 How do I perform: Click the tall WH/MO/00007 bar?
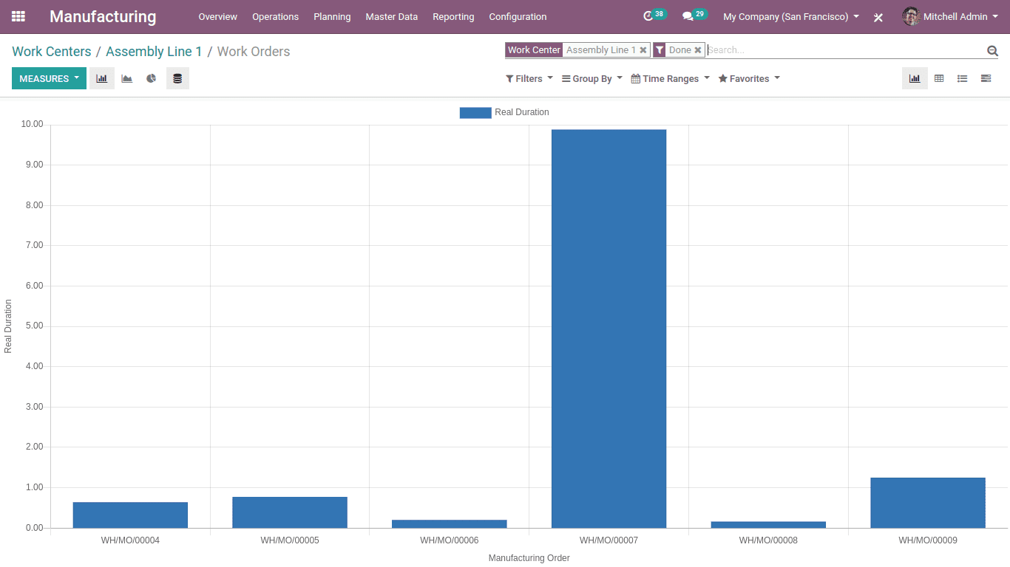tap(609, 329)
